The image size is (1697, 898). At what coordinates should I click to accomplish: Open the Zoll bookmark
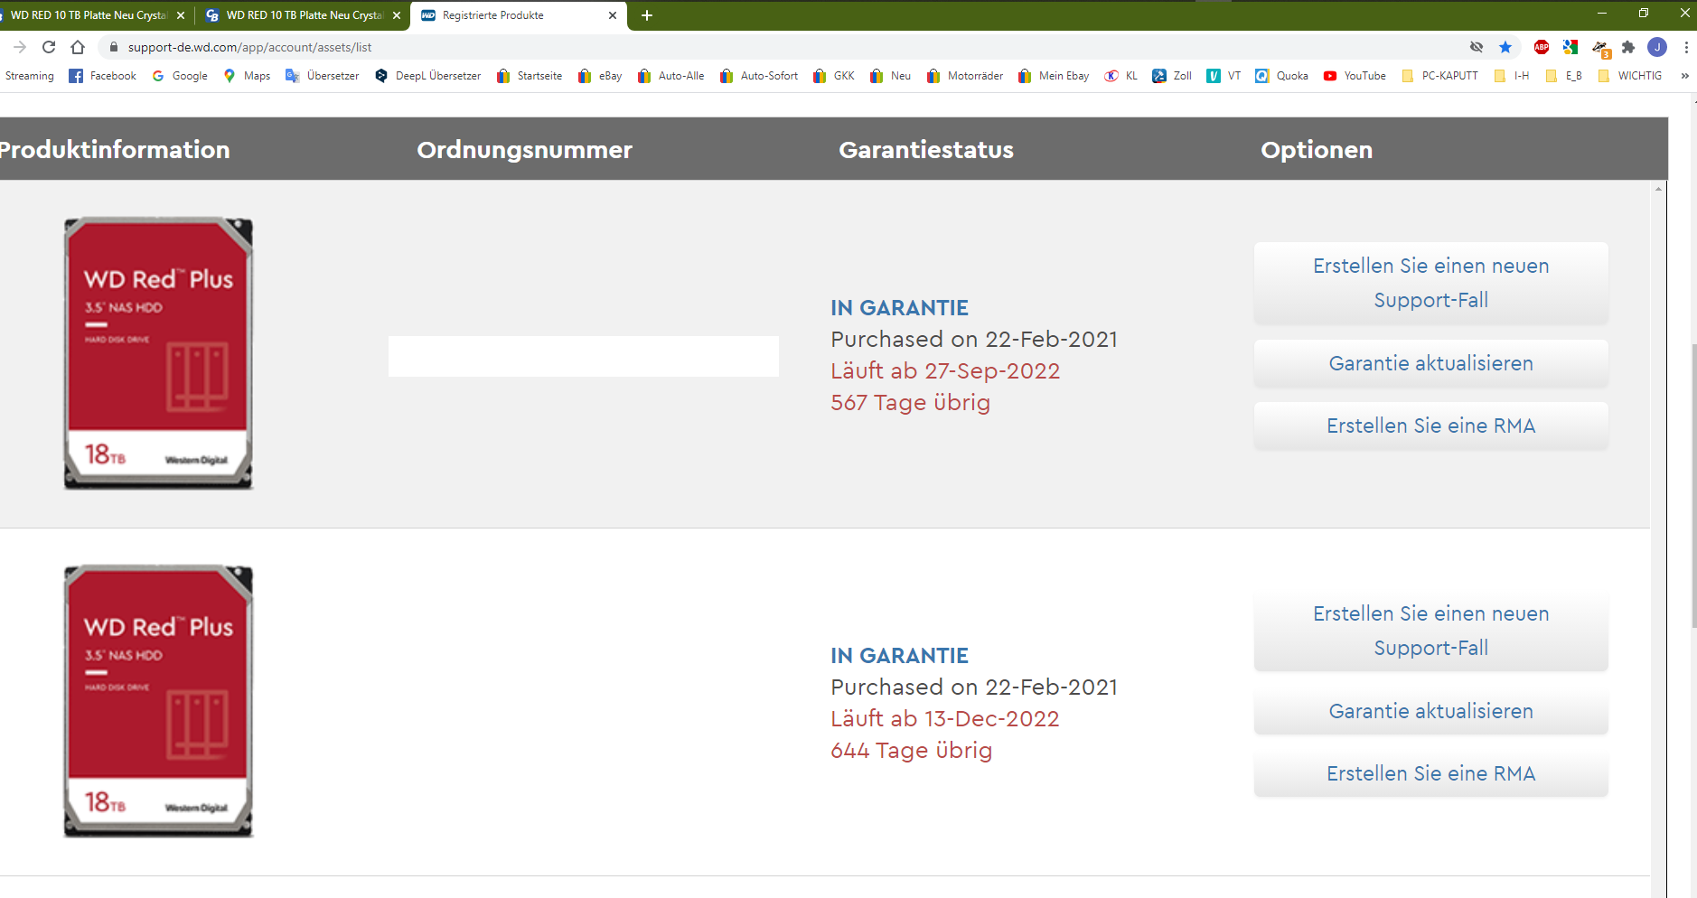[1172, 76]
